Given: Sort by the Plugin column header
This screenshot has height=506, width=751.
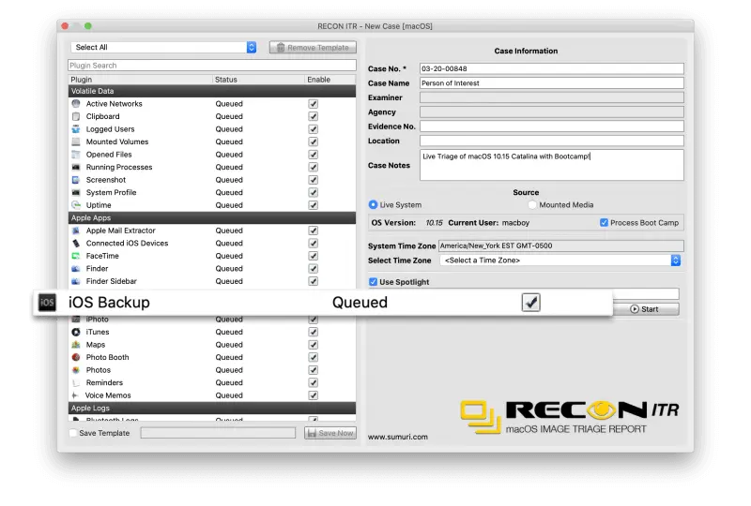Looking at the screenshot, I should [140, 80].
